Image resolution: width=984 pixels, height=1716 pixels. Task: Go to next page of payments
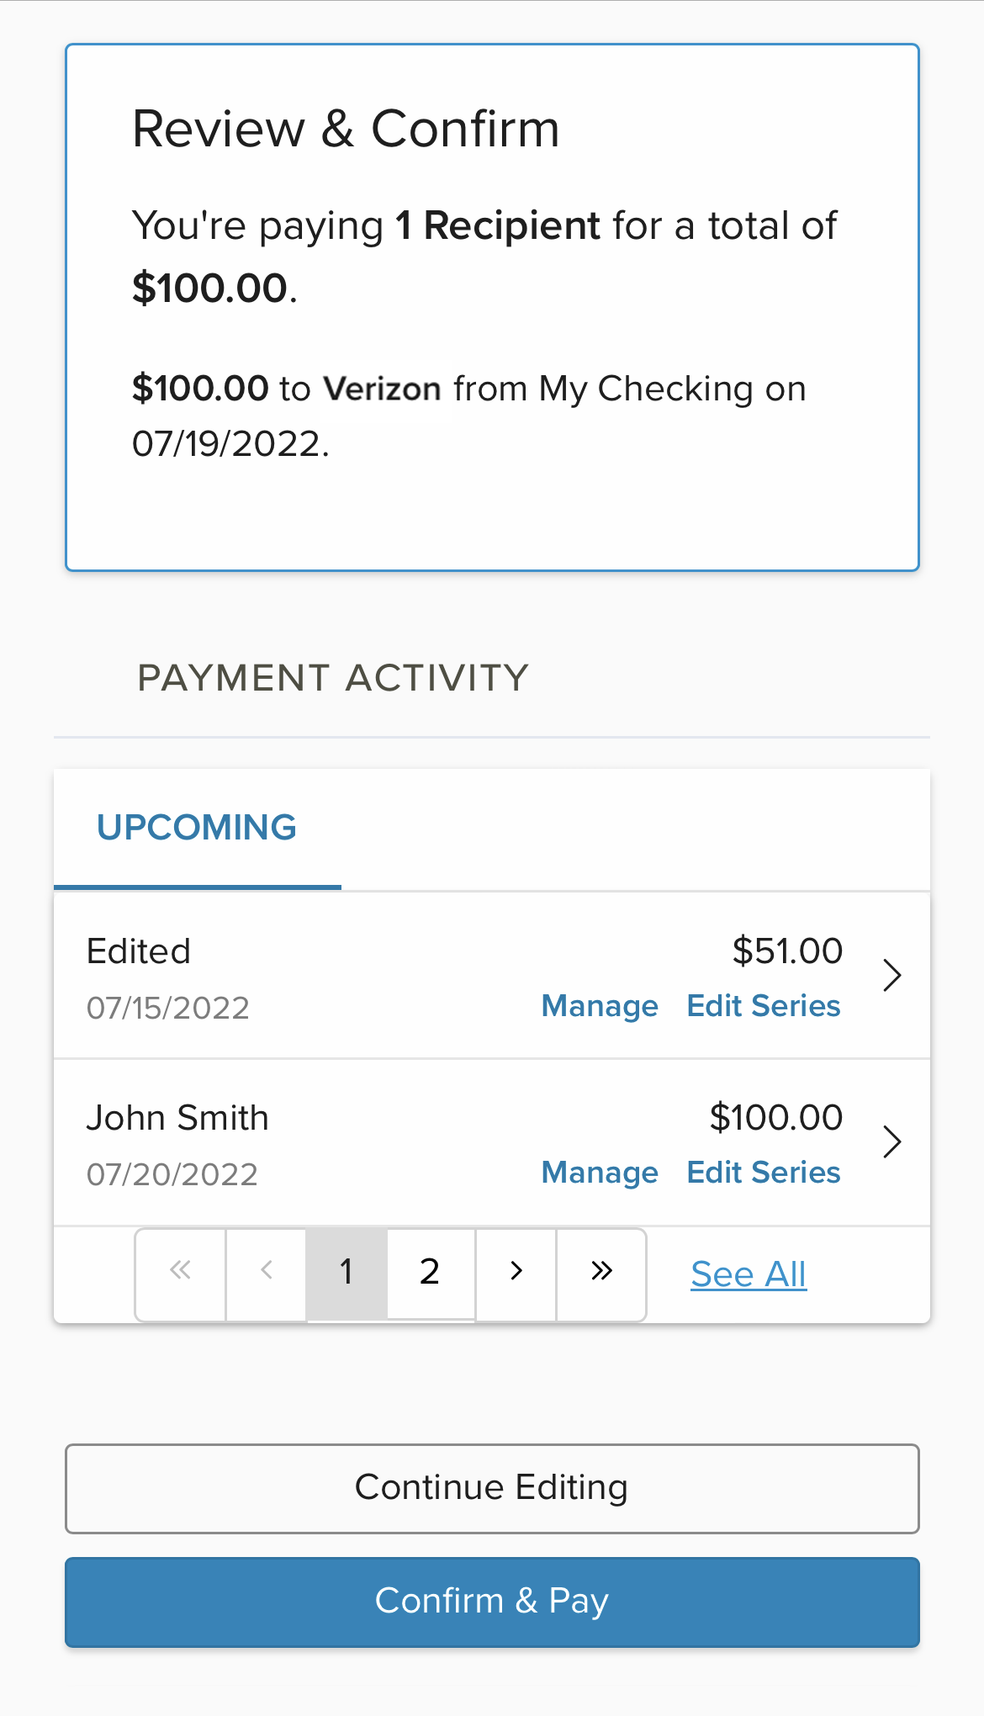tap(516, 1272)
